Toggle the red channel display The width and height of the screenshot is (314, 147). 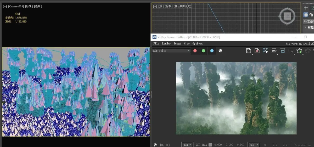pos(195,51)
